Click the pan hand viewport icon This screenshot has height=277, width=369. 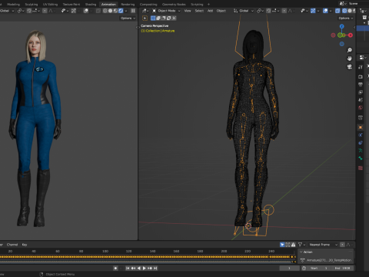click(350, 58)
